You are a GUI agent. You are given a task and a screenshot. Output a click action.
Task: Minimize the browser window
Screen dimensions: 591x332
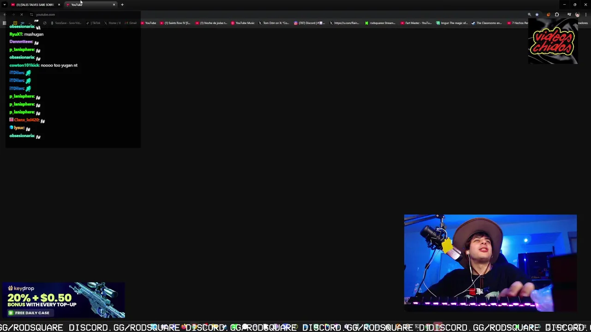(564, 5)
